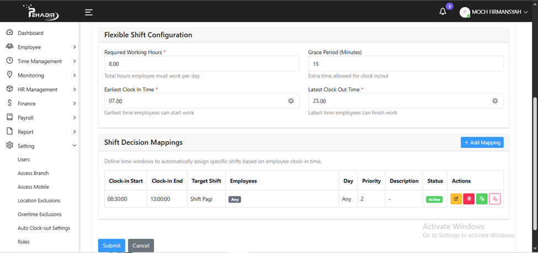Click the page vertical scrollbar
The width and height of the screenshot is (538, 253).
(x=536, y=163)
